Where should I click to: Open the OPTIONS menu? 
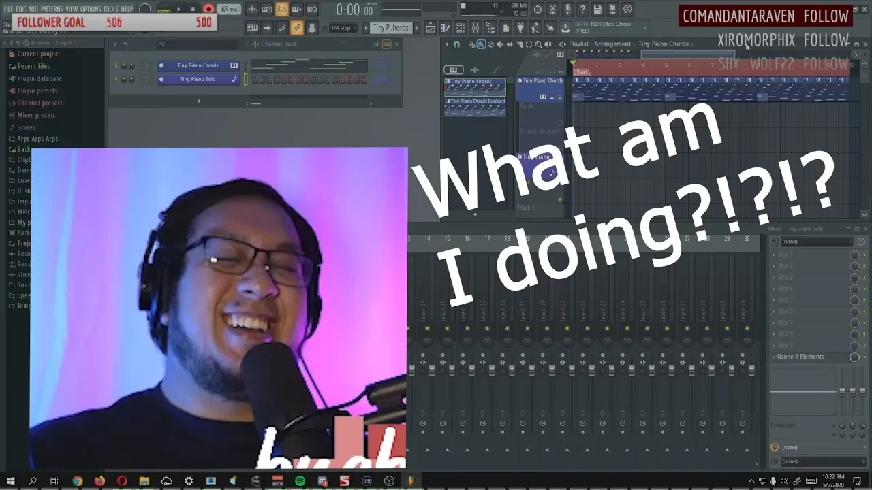(91, 9)
